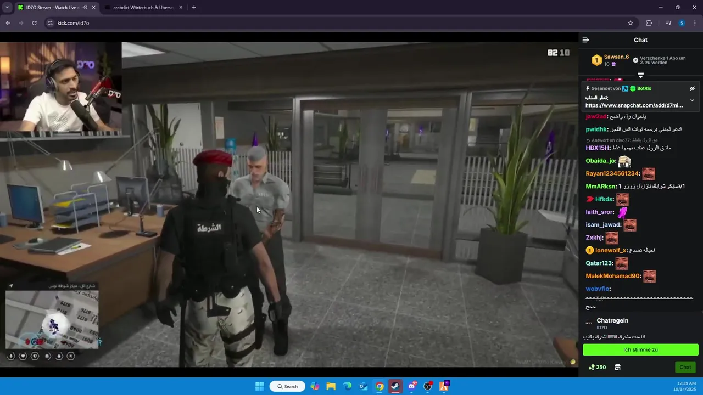Switch to the arabdict Wörterbuch tab

(143, 7)
